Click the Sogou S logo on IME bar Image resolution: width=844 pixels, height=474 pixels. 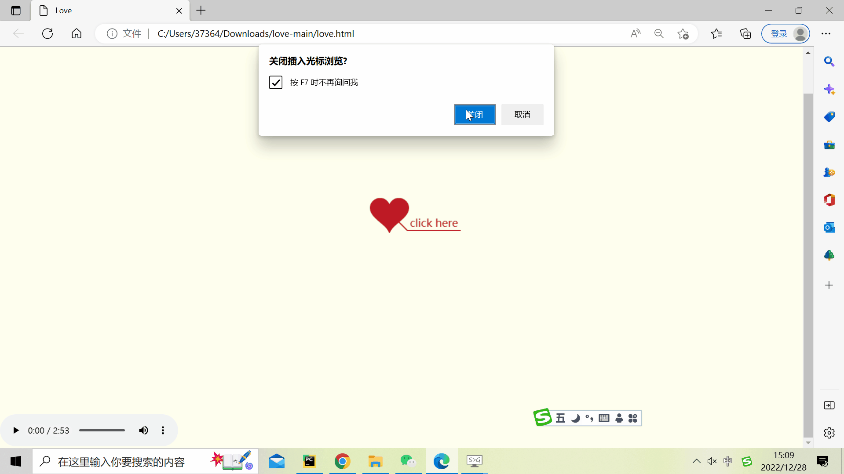click(x=543, y=417)
